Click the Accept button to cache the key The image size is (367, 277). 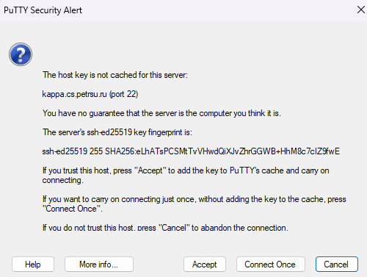(205, 265)
